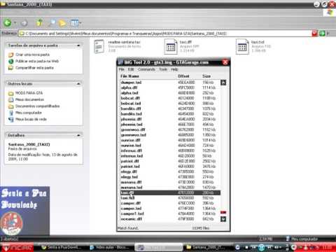This screenshot has height=252, width=336.
Task: Select the readme santana taxi text file
Action: click(99, 46)
